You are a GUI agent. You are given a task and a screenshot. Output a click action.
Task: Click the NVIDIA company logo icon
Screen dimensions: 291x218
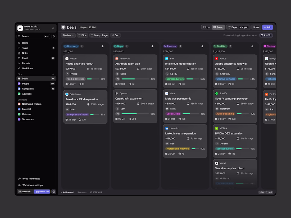217,128
